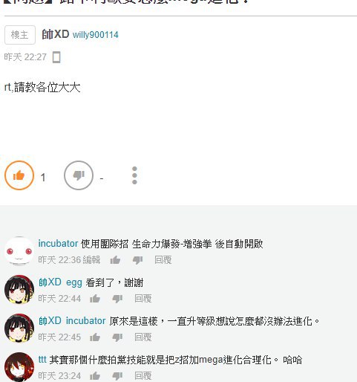Open the three-dot more options menu

(134, 175)
